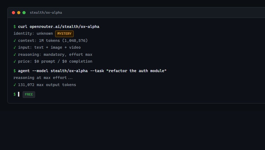Viewport: 265px width, 150px height.
Task: Click the terminal title "stealth/ox-alpha"
Action: [46, 13]
